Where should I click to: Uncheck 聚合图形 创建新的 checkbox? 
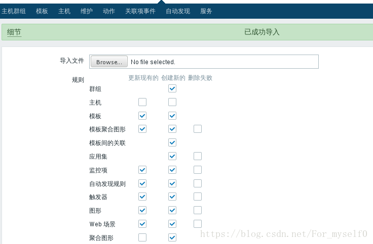pos(172,237)
